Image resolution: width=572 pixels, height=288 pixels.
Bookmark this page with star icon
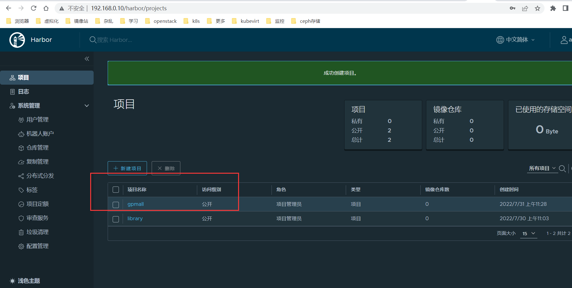537,8
